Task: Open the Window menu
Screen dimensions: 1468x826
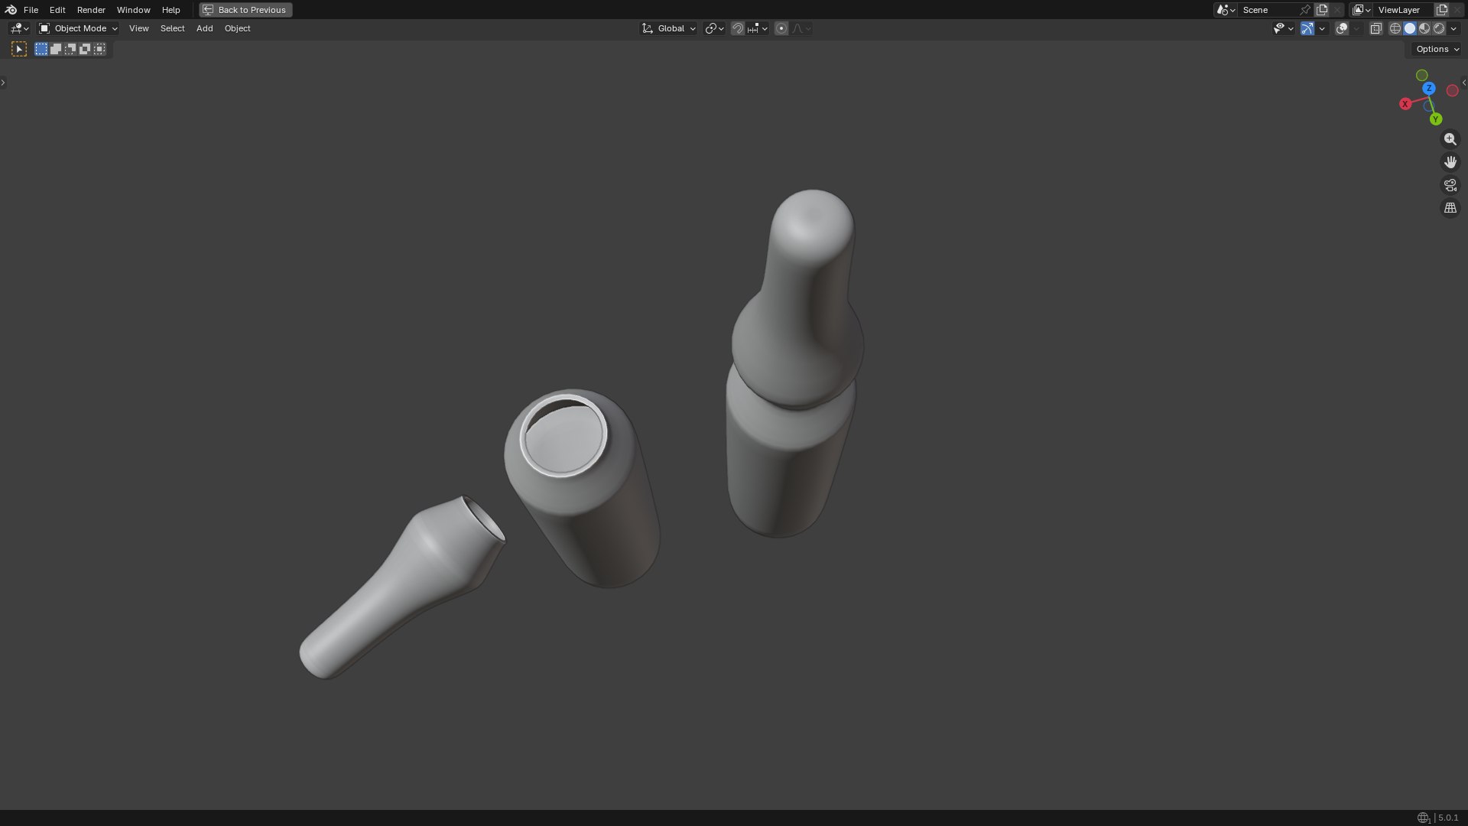Action: click(x=133, y=10)
